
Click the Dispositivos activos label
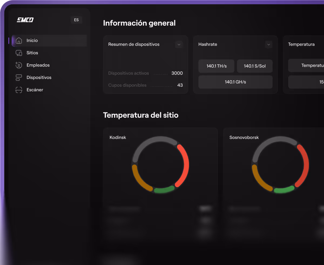pyautogui.click(x=129, y=73)
